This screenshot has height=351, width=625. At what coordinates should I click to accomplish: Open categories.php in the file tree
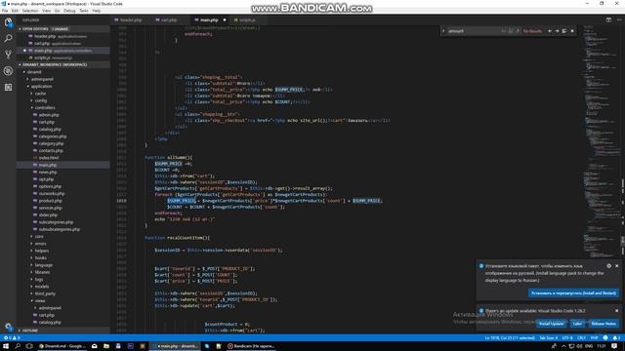pos(53,136)
